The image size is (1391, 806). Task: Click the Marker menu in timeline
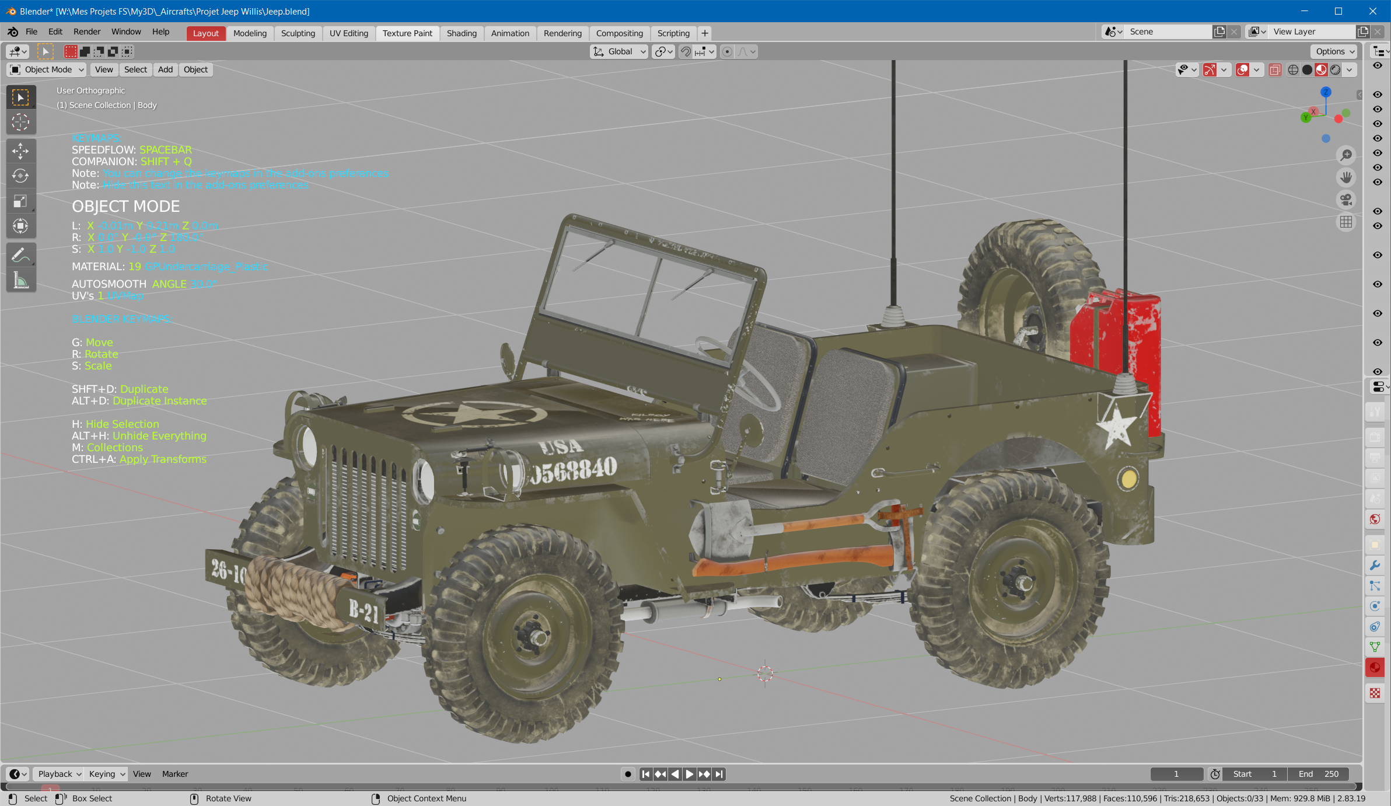click(x=175, y=774)
